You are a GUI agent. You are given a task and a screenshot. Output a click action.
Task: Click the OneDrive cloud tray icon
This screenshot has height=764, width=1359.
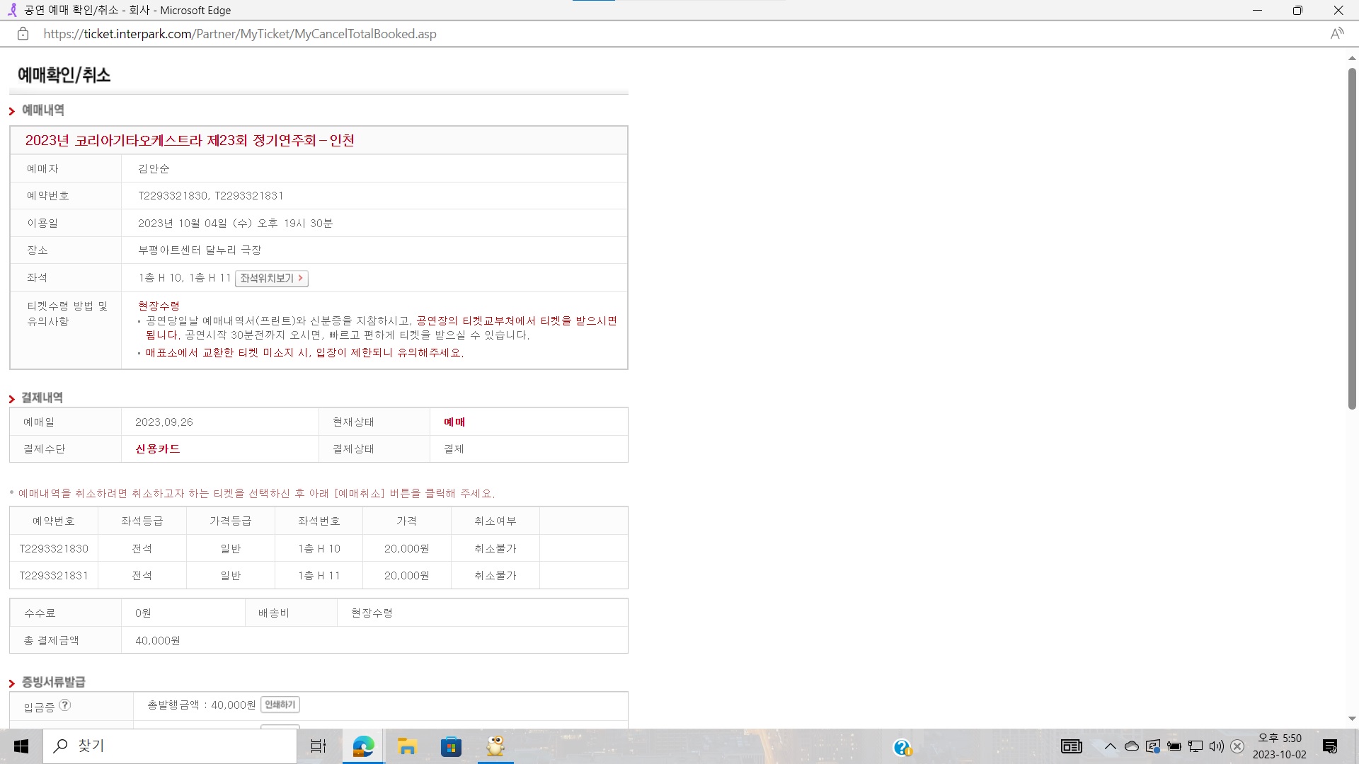point(1131,746)
